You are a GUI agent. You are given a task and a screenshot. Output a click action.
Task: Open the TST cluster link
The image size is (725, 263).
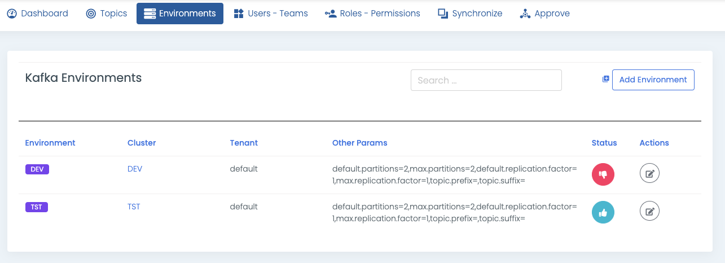134,207
